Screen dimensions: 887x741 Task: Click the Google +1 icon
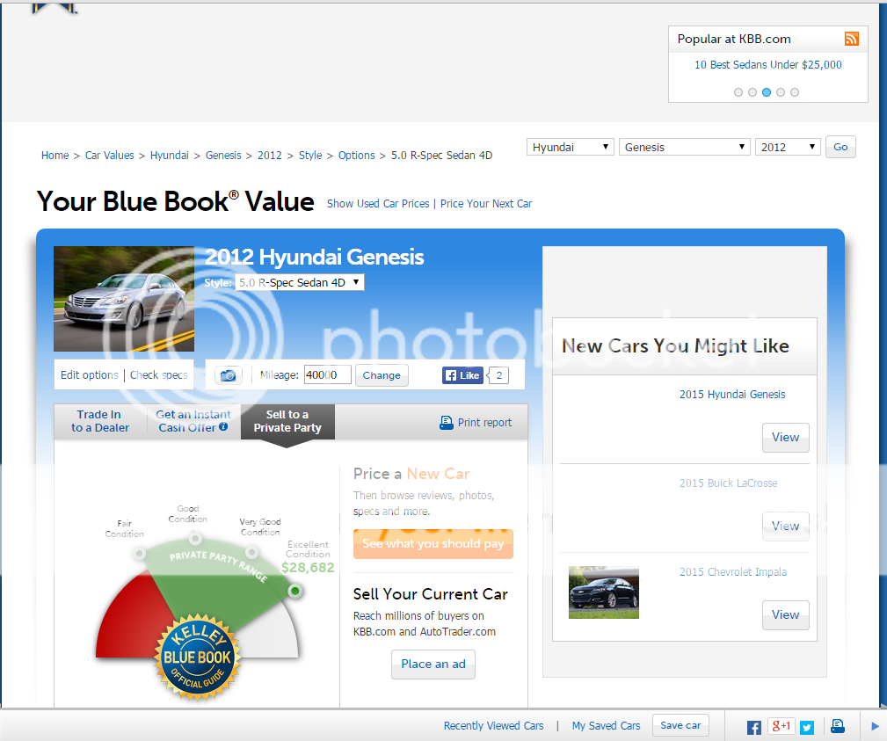coord(782,726)
